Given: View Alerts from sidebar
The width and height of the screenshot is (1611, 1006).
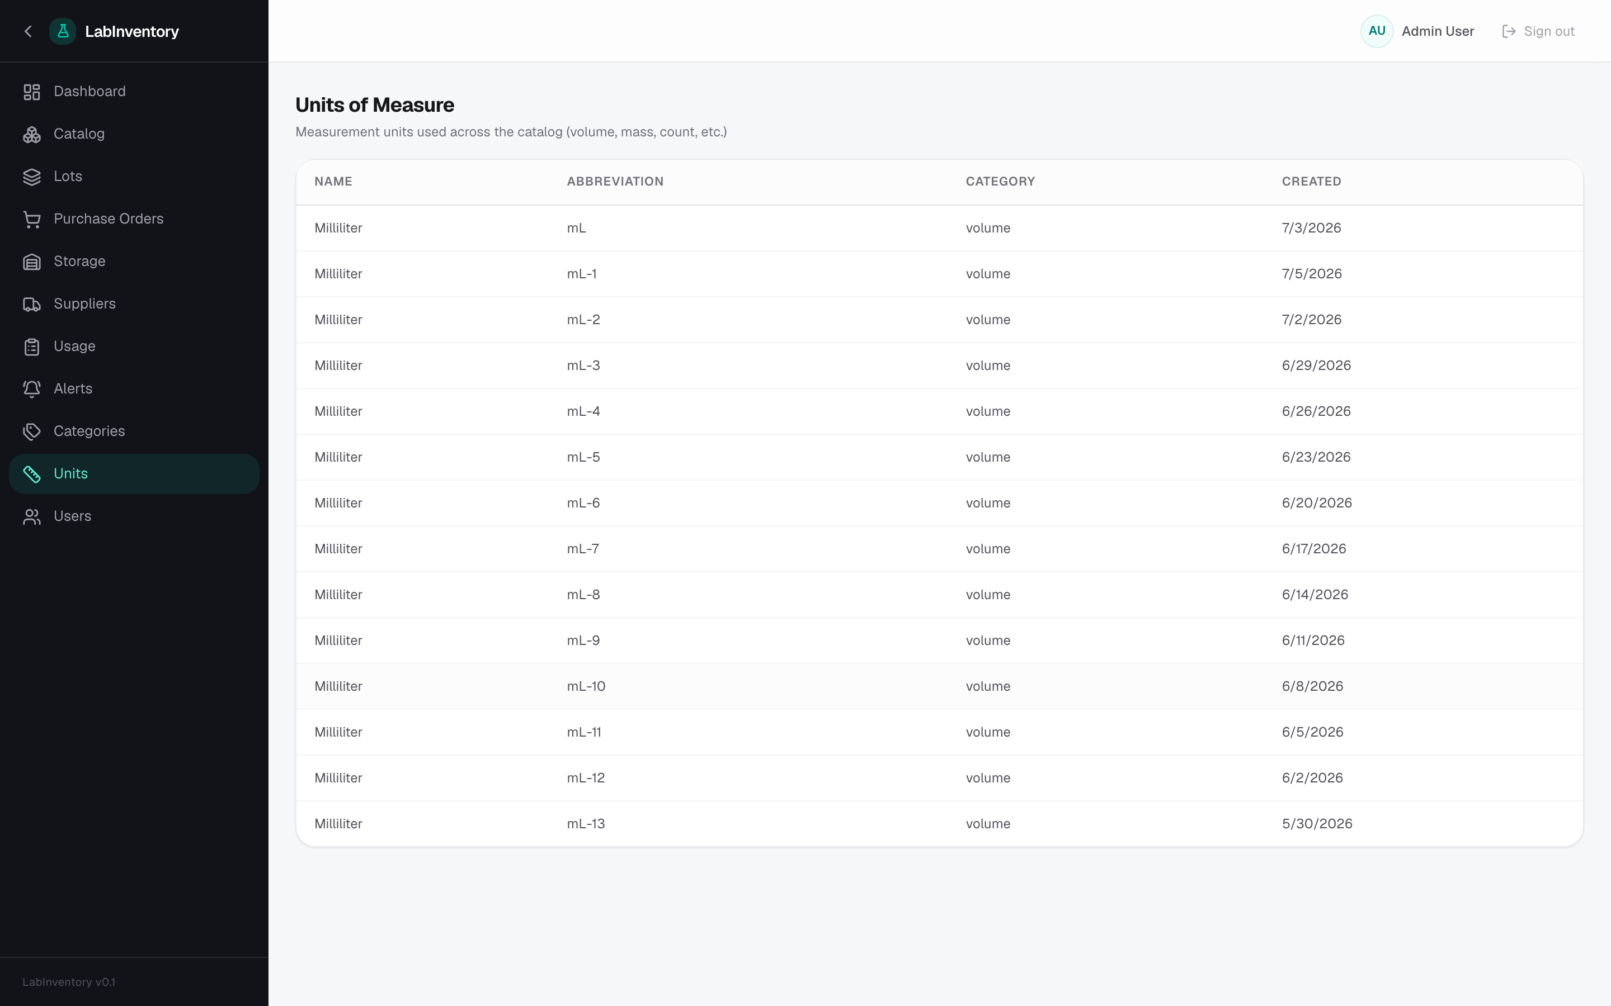Looking at the screenshot, I should click(134, 389).
